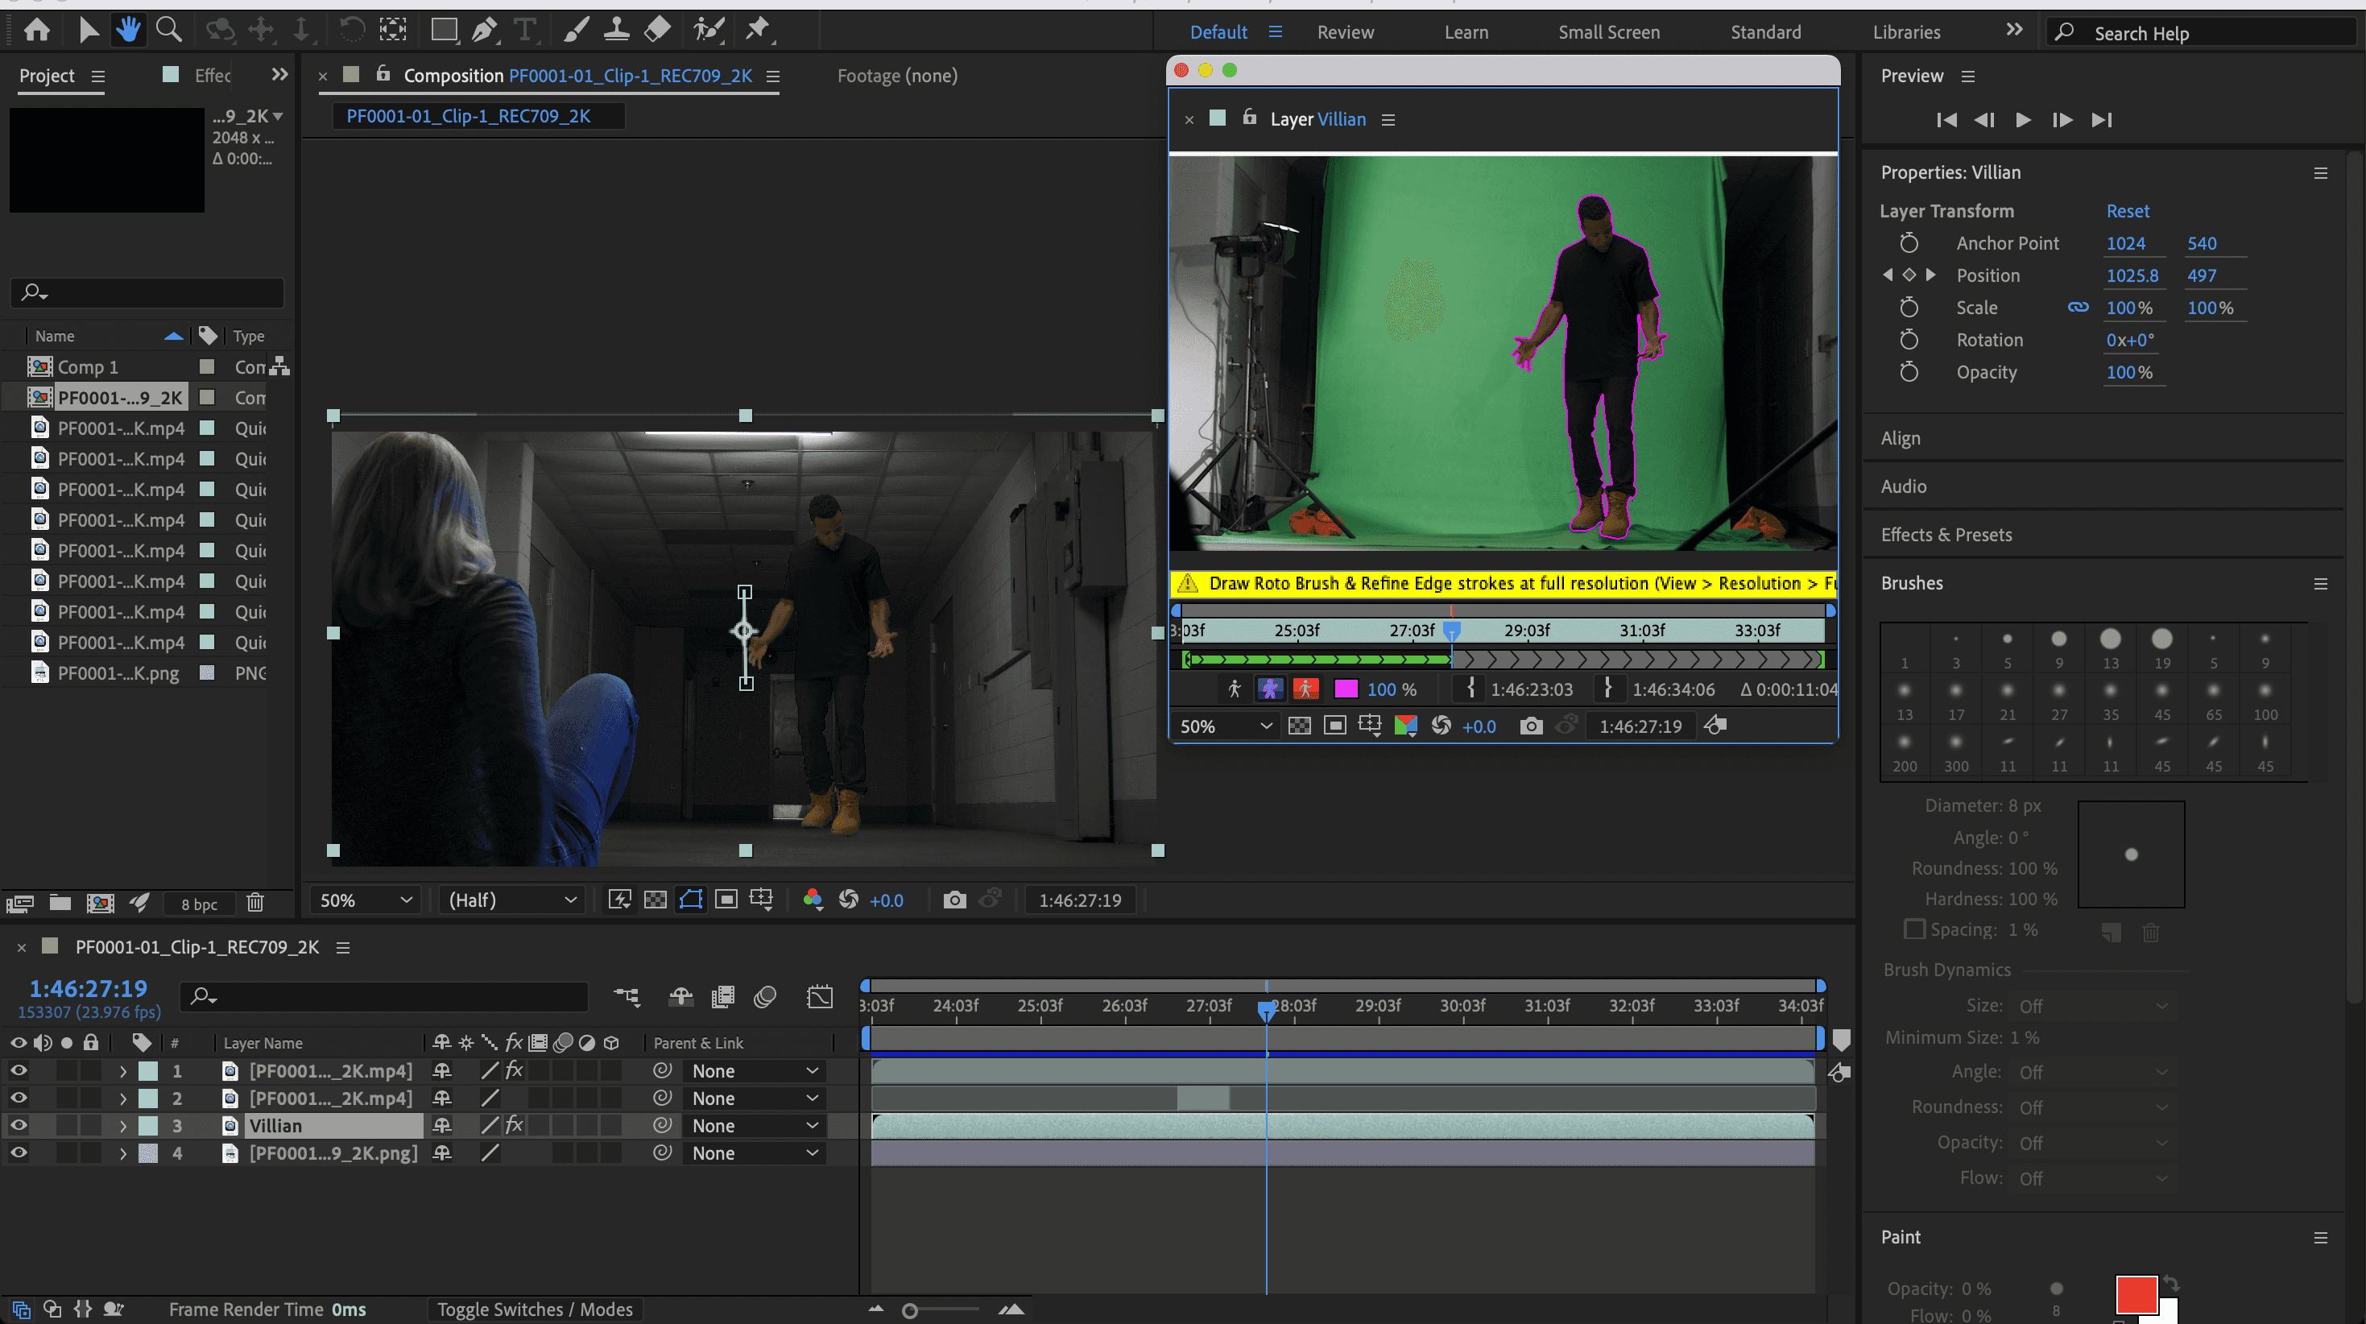2366x1324 pixels.
Task: Open the Composition magnification 50% dropdown
Action: coord(365,900)
